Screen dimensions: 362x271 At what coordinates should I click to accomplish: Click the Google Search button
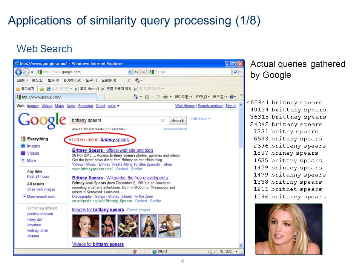coord(178,120)
